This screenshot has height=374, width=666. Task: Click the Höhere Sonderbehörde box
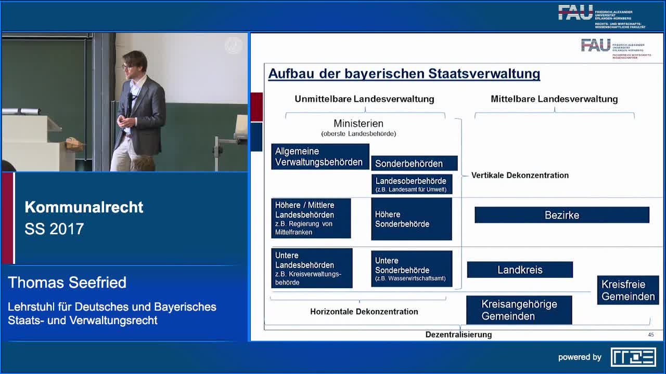pos(411,219)
